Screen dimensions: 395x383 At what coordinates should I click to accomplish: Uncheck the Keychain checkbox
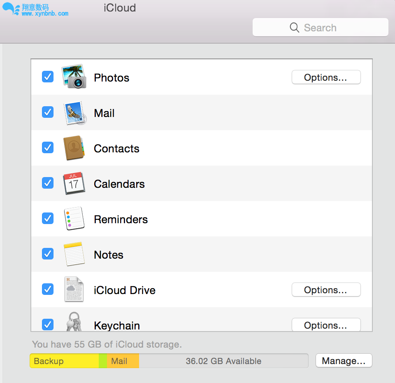click(x=48, y=325)
